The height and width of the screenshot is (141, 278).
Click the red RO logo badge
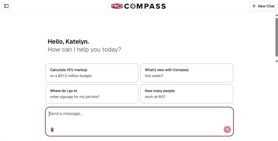click(x=117, y=6)
